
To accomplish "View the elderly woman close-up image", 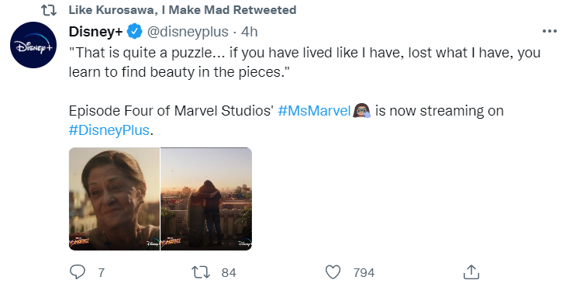I will [x=115, y=199].
